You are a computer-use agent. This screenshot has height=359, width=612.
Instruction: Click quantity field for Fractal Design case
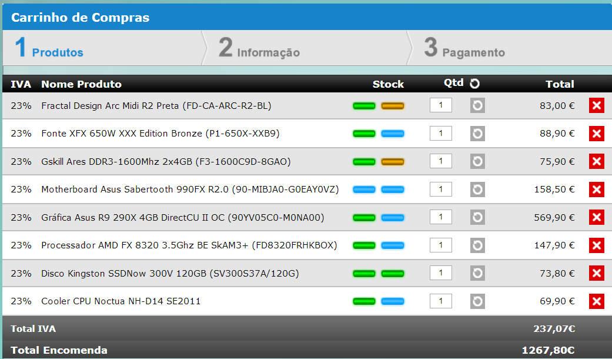pyautogui.click(x=440, y=105)
